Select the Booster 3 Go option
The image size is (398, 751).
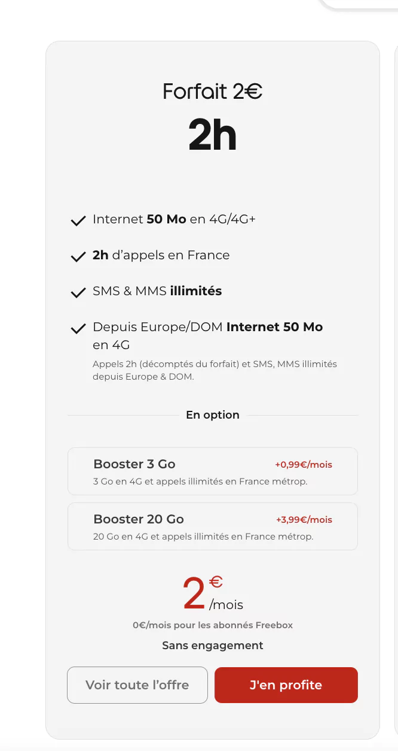pyautogui.click(x=212, y=471)
